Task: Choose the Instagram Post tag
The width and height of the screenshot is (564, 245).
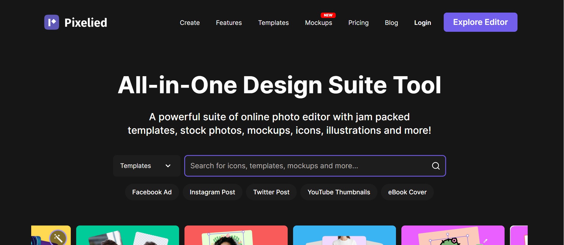Action: click(212, 192)
